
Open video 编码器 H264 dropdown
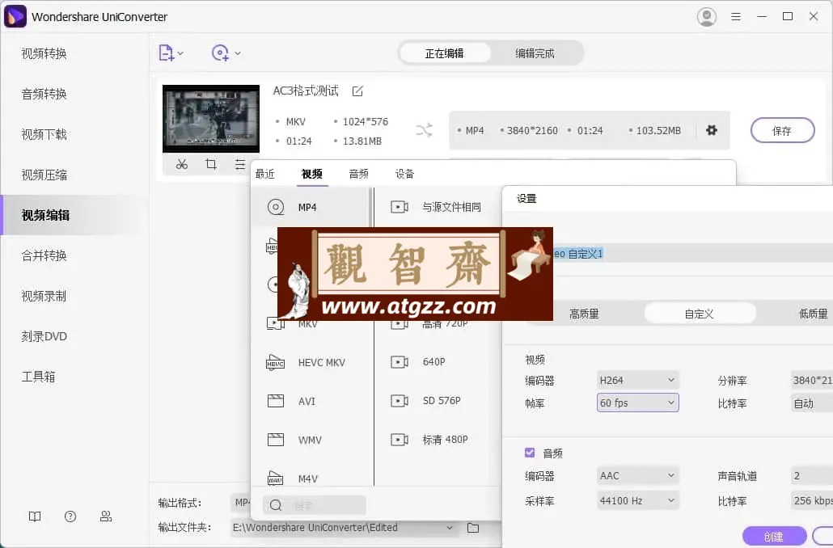click(637, 380)
